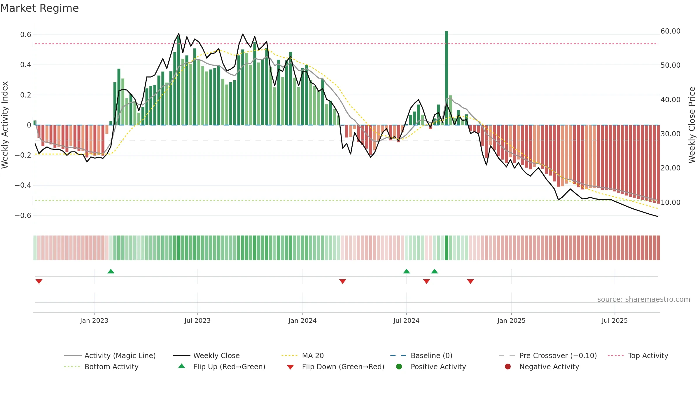Image resolution: width=700 pixels, height=394 pixels.
Task: Click the source: sharemaestro.com text
Action: point(644,299)
